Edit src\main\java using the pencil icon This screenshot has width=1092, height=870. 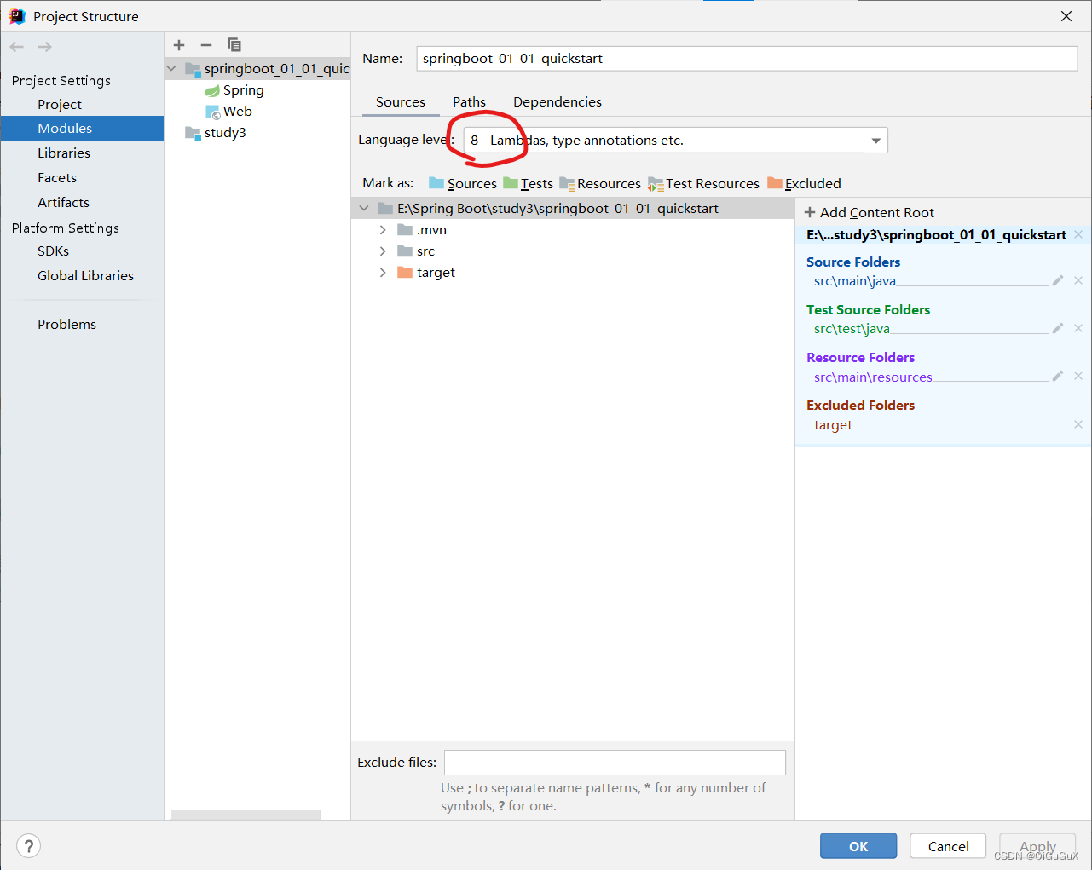tap(1058, 279)
